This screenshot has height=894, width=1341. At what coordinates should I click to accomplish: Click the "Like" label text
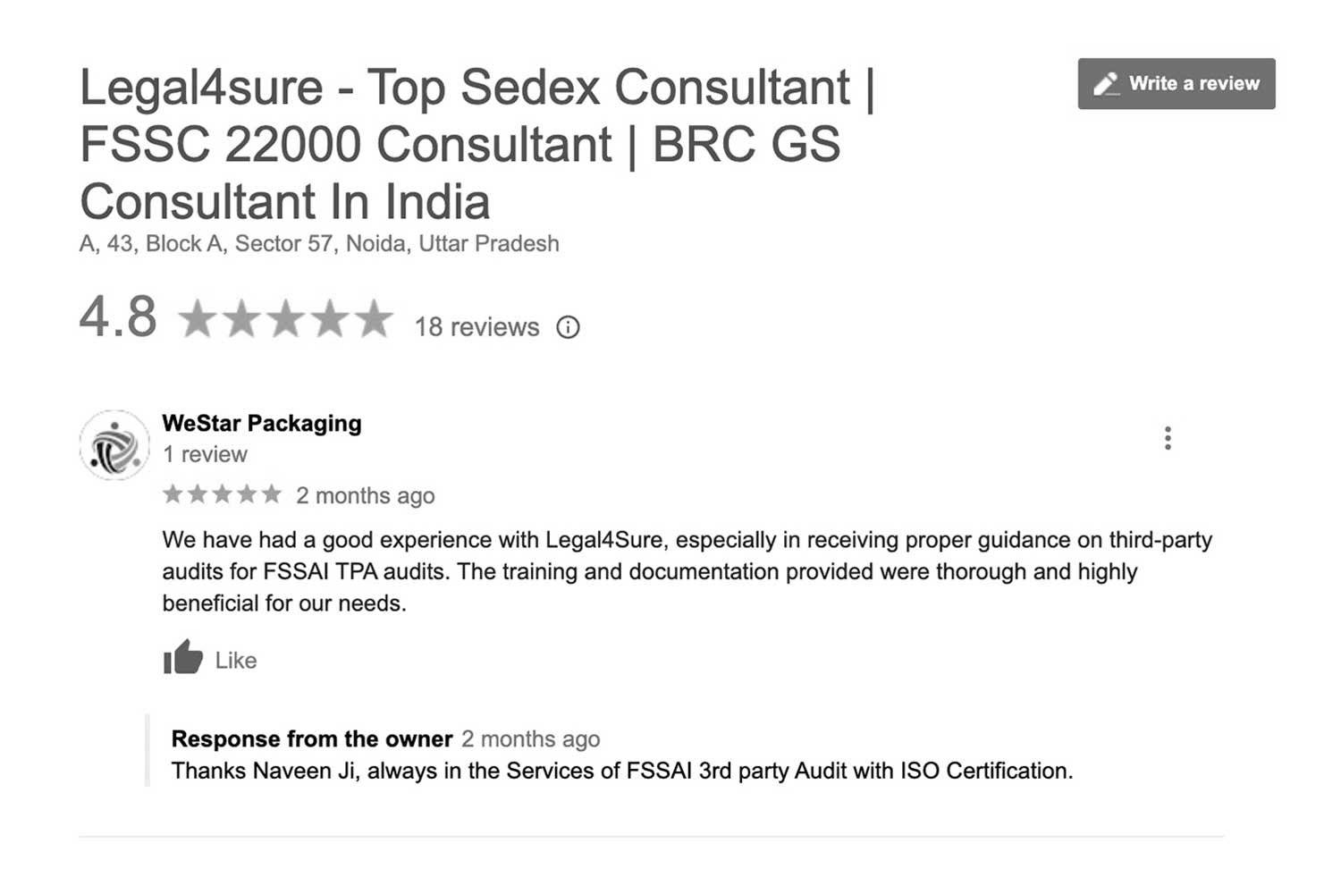click(x=236, y=661)
